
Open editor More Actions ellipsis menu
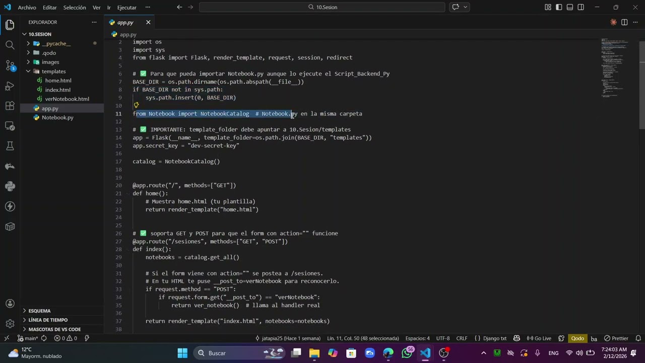635,22
